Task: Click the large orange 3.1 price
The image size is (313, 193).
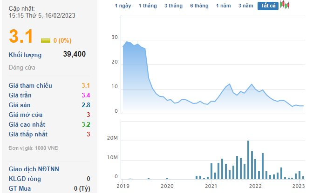Action: coord(21,37)
